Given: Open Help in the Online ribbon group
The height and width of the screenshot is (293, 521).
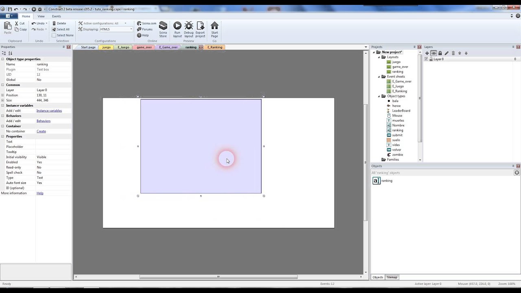Looking at the screenshot, I should 143,35.
